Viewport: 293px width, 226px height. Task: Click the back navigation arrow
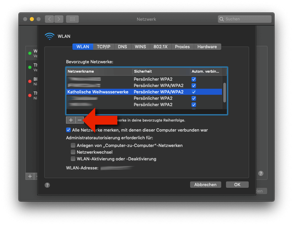[50, 19]
